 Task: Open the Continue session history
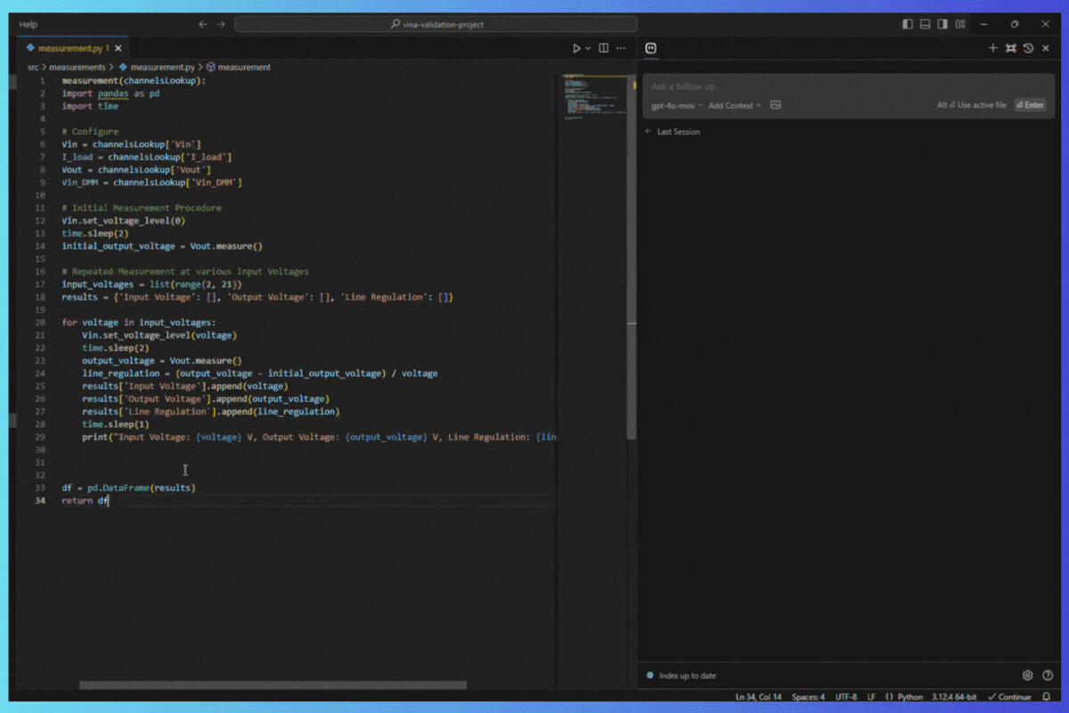pos(1029,48)
